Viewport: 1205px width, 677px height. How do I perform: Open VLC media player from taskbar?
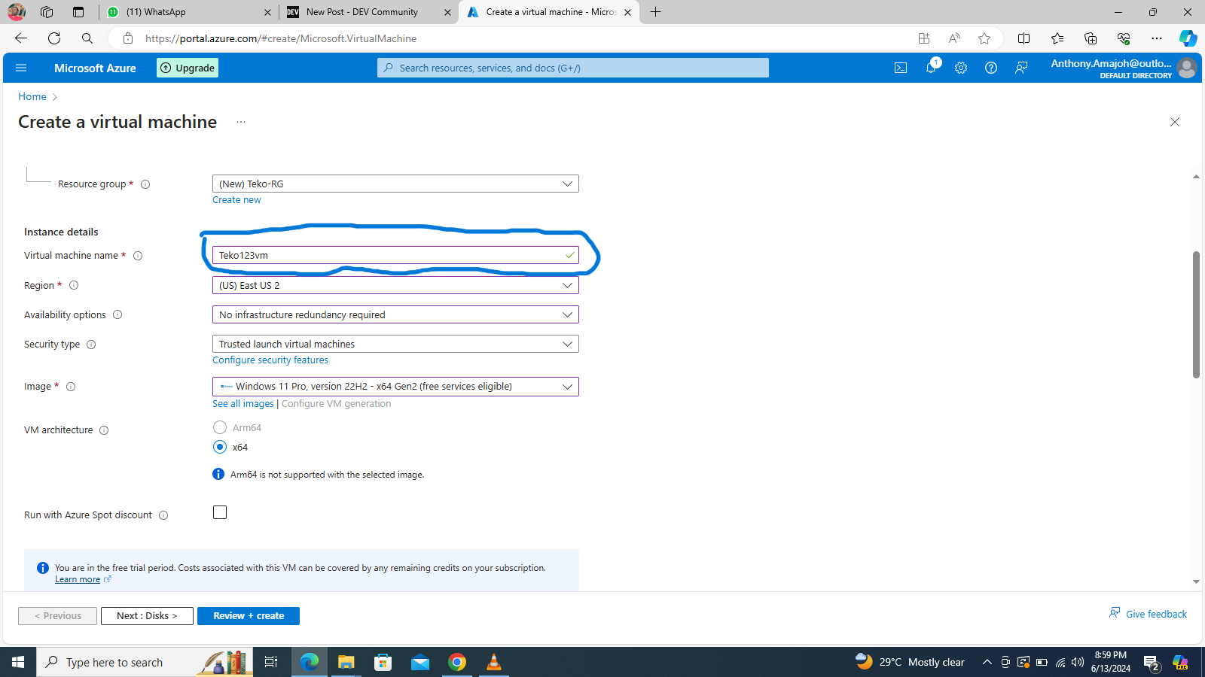494,662
